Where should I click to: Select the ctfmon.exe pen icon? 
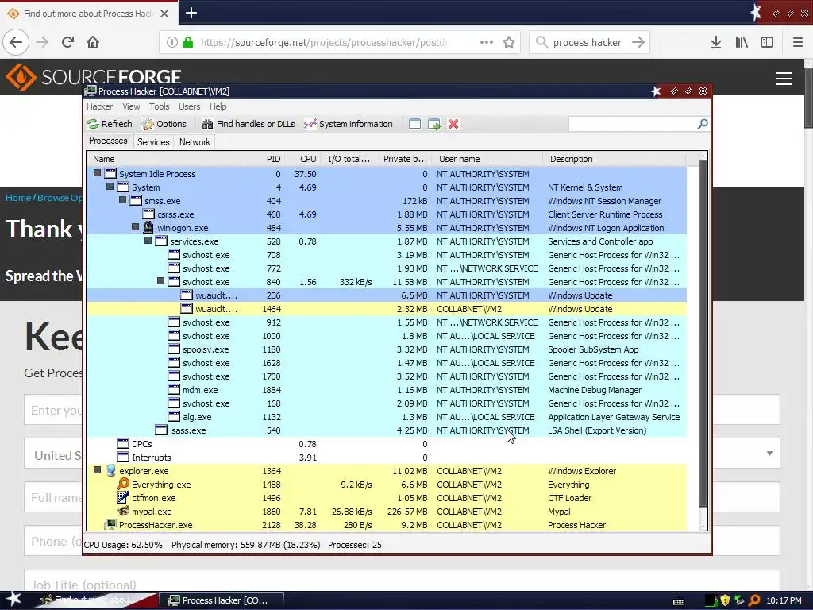tap(123, 497)
